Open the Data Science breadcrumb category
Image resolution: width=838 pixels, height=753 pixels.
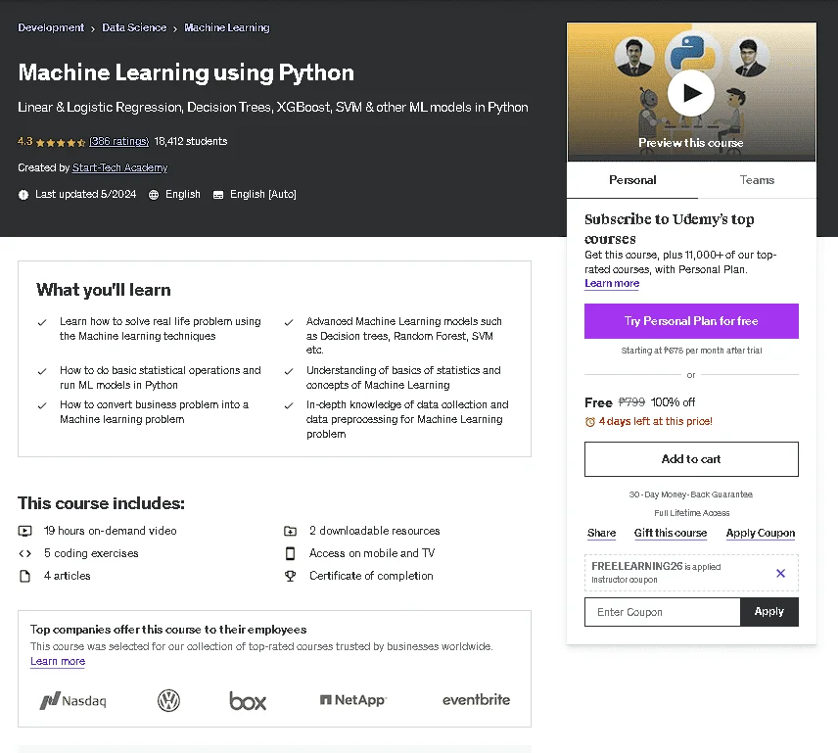(134, 27)
